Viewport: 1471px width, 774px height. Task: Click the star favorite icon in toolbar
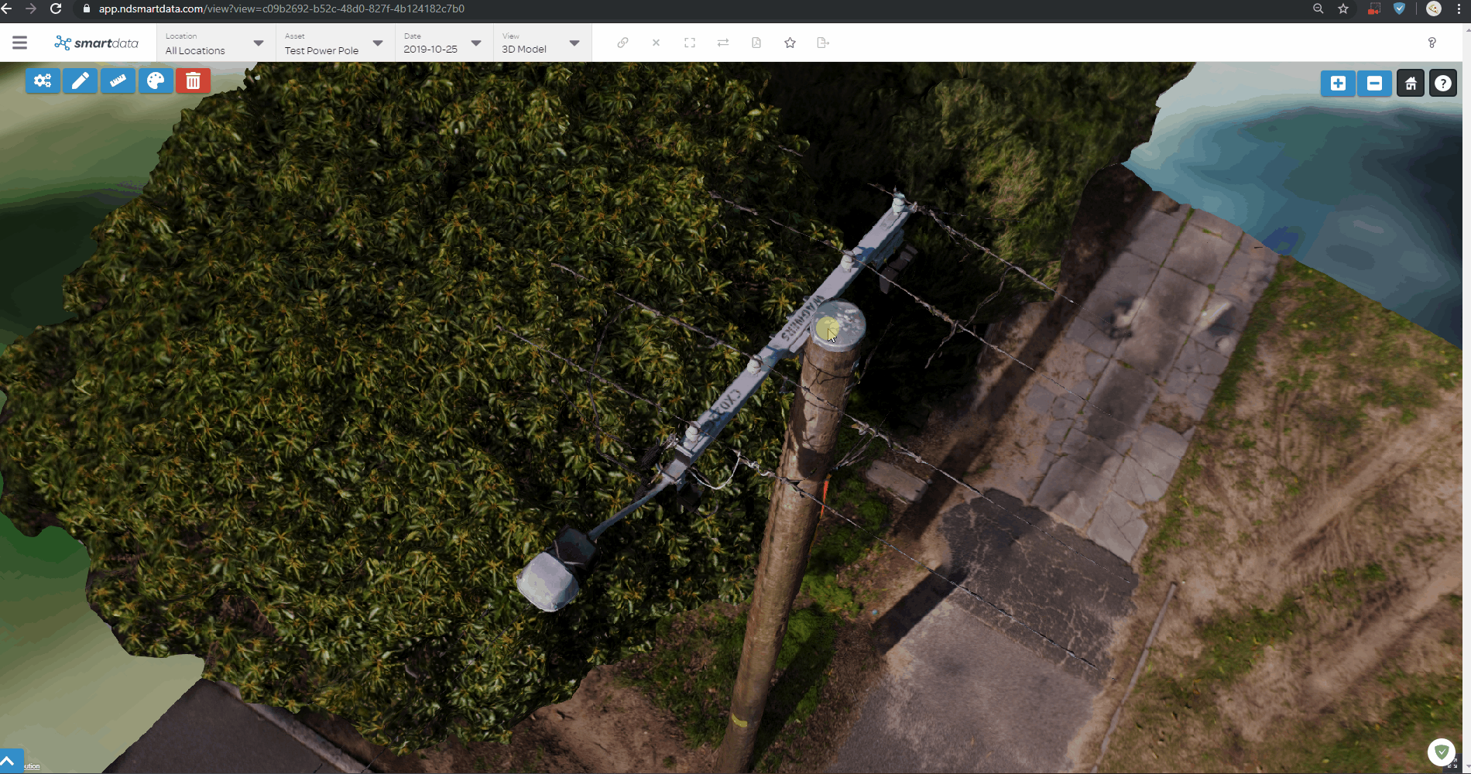click(x=790, y=43)
